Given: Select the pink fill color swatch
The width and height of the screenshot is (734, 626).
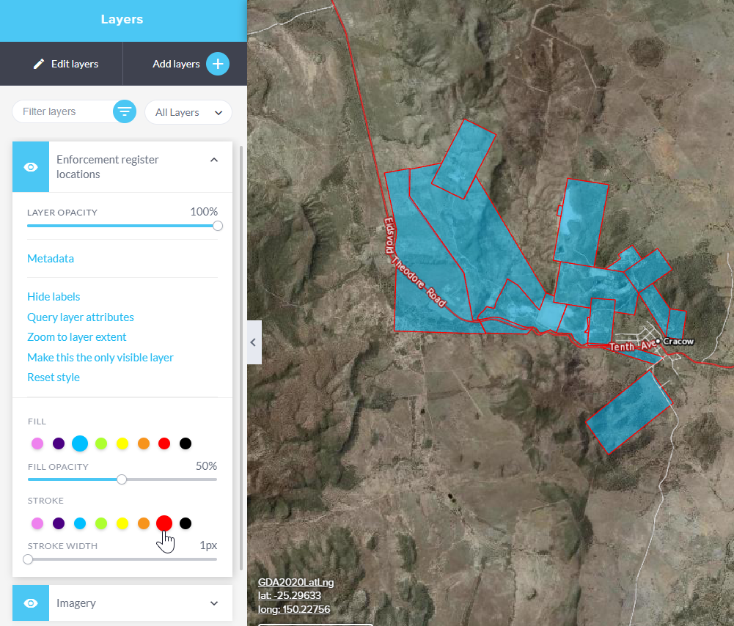Looking at the screenshot, I should (37, 443).
